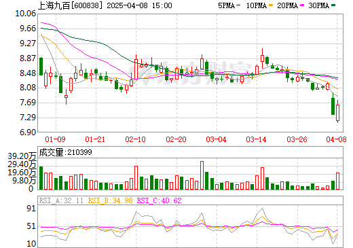Click the 6.90 price axis label
Viewport: 353px width, 248px height.
(x=28, y=132)
